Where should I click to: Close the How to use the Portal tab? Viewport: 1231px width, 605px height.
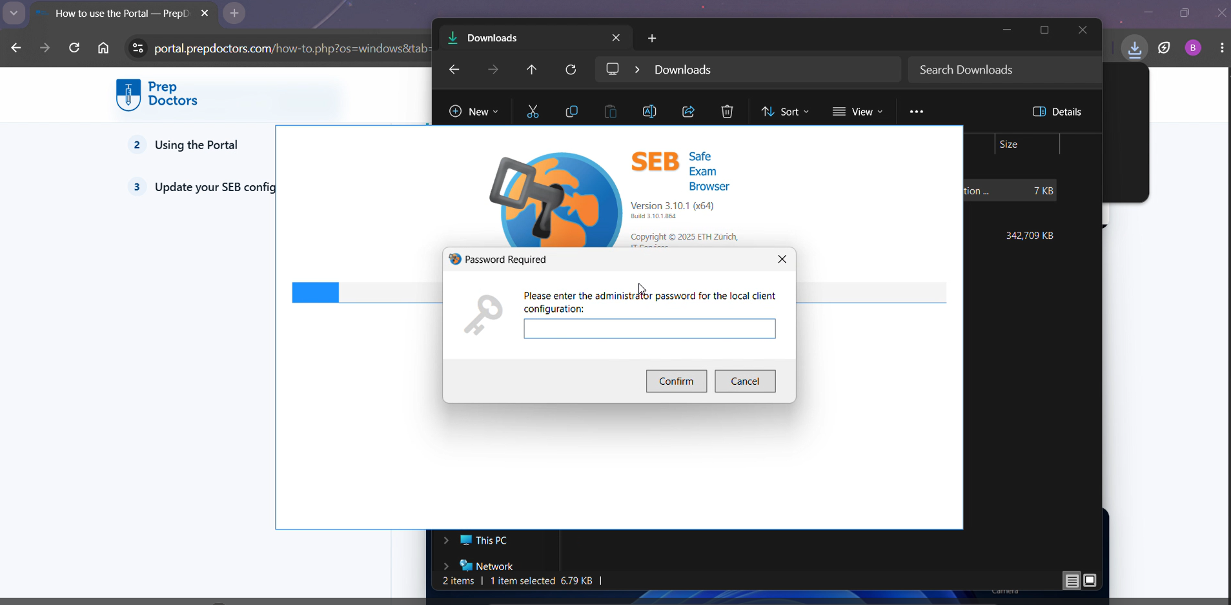[x=205, y=14]
